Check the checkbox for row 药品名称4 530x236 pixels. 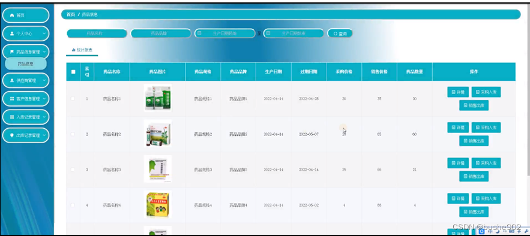73,205
